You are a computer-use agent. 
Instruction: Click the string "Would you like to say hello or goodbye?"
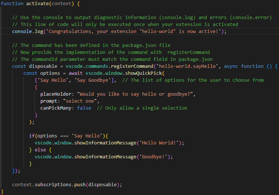pyautogui.click(x=135, y=94)
